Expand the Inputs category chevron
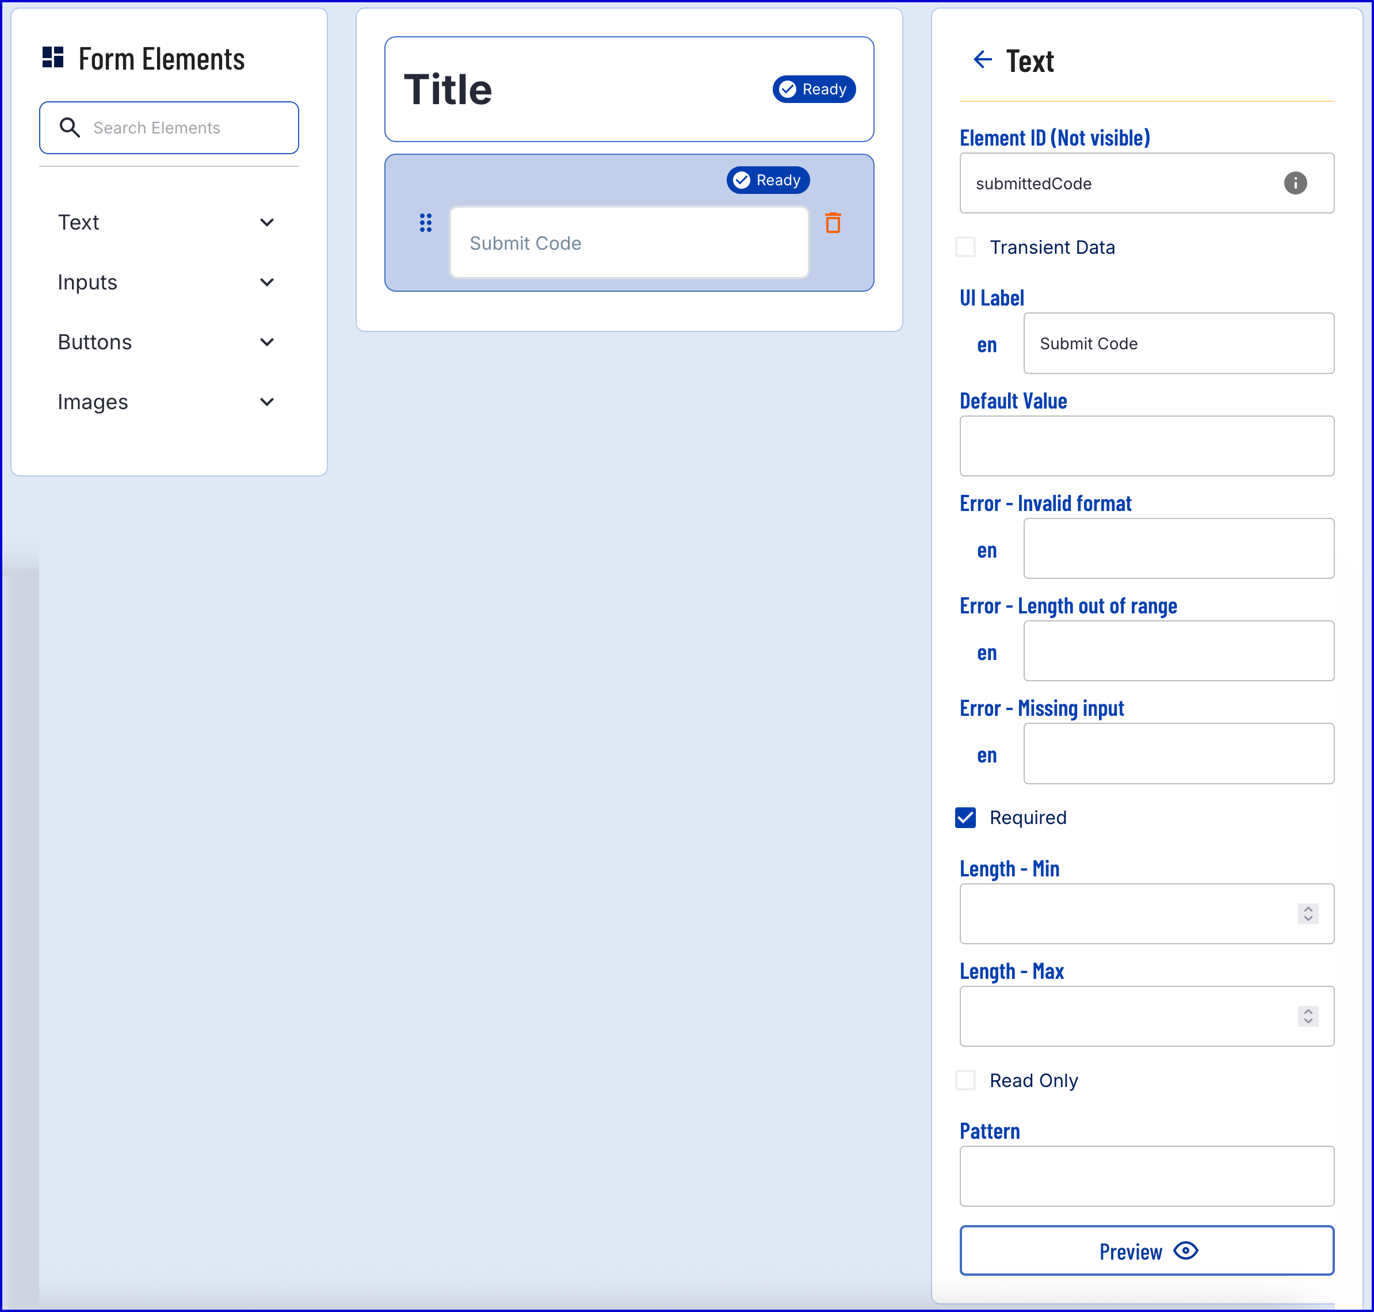Image resolution: width=1374 pixels, height=1312 pixels. click(266, 283)
